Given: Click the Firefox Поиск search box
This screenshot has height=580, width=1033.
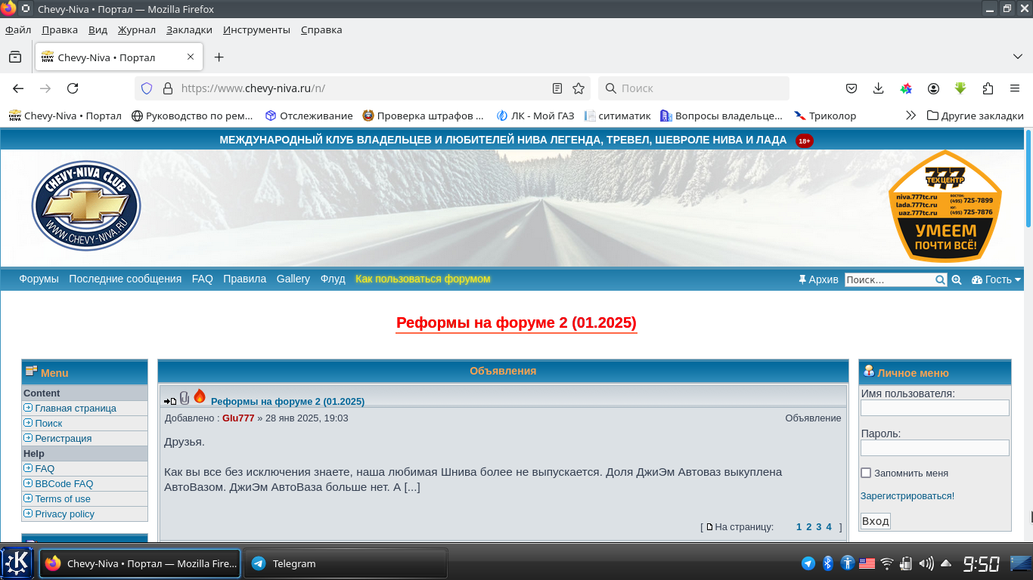Looking at the screenshot, I should pos(693,88).
